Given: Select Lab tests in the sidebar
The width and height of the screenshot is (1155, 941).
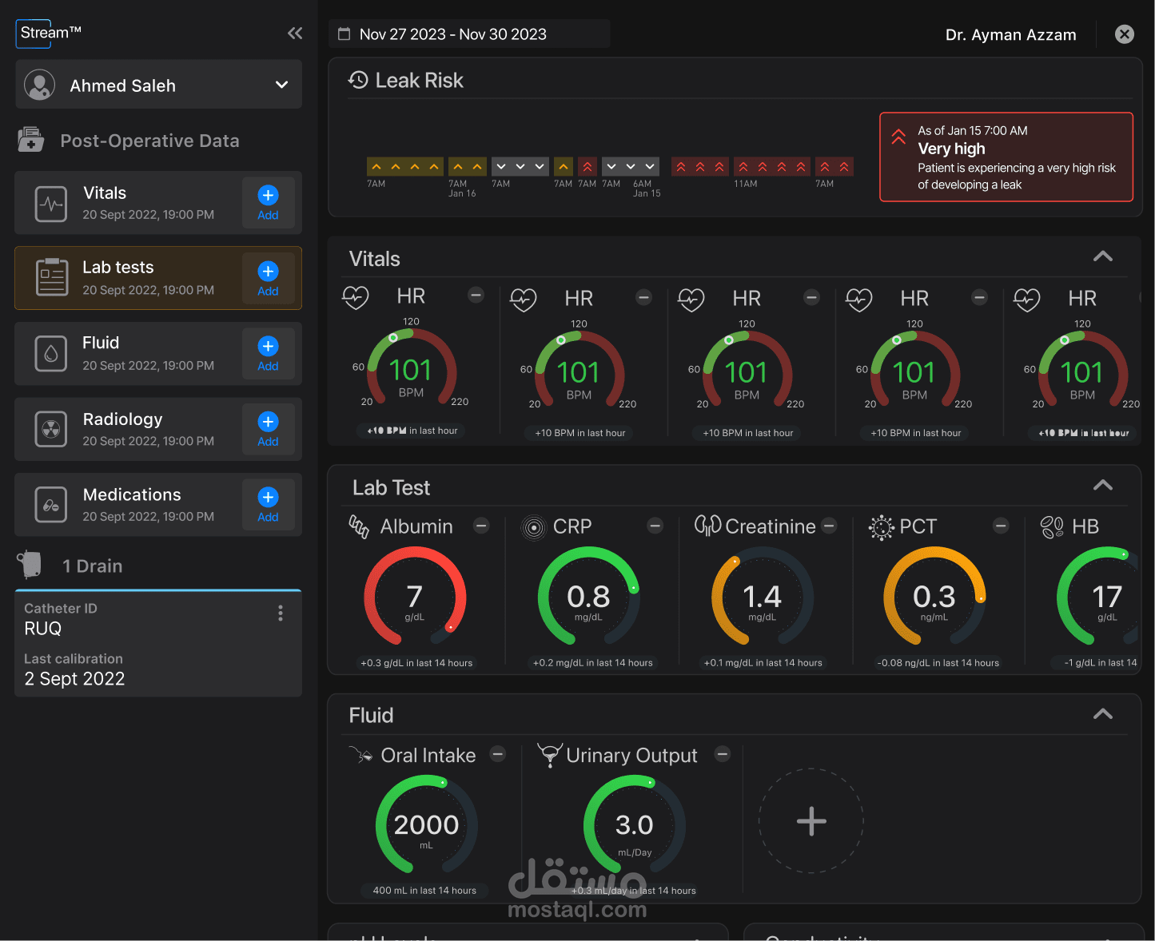Looking at the screenshot, I should click(x=158, y=278).
